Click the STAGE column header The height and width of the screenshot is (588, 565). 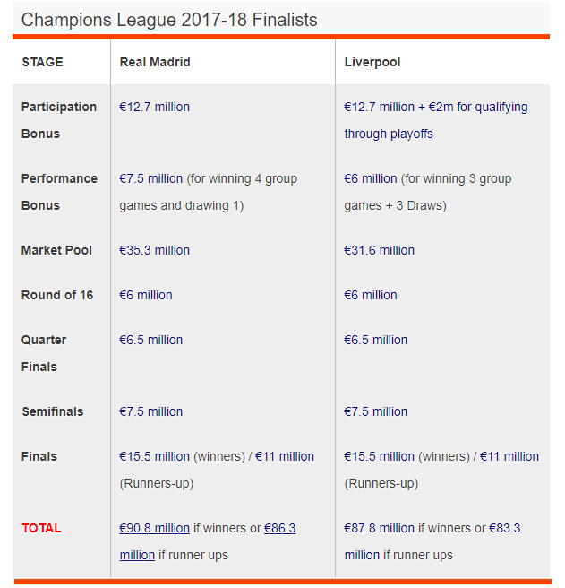pos(42,62)
